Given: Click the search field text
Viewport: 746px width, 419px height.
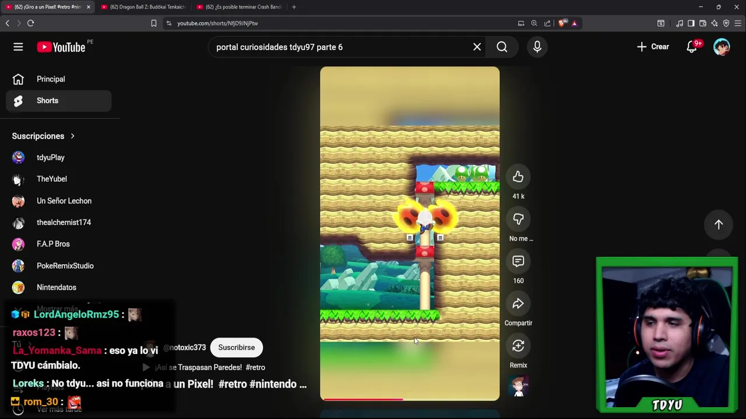Looking at the screenshot, I should [x=279, y=47].
